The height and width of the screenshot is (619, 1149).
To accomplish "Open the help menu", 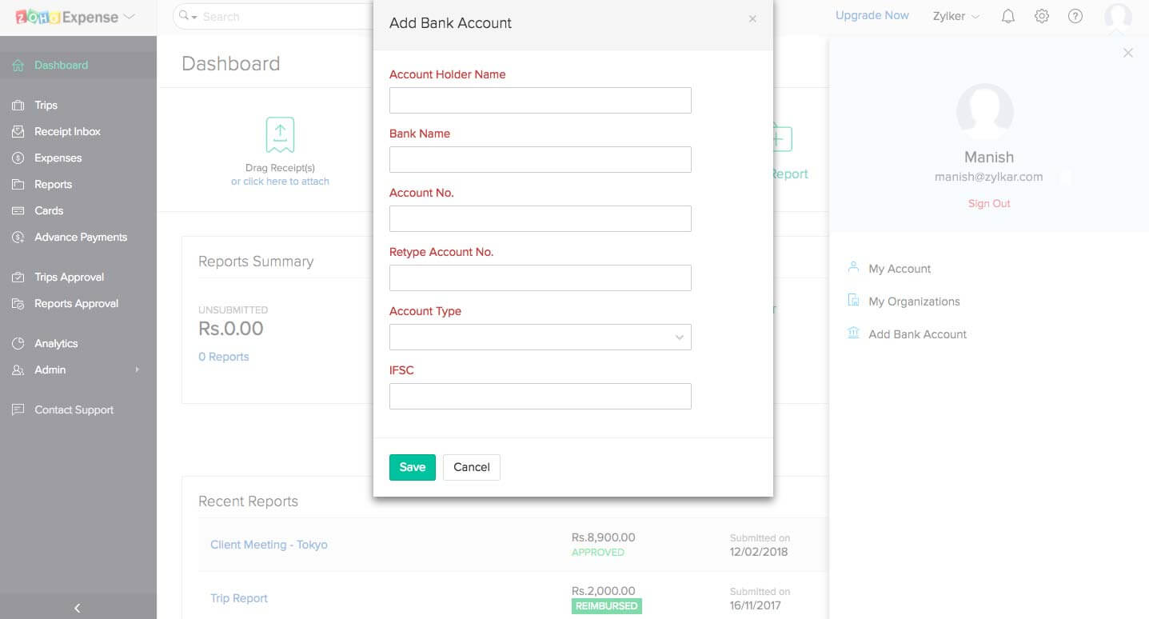I will pos(1075,15).
